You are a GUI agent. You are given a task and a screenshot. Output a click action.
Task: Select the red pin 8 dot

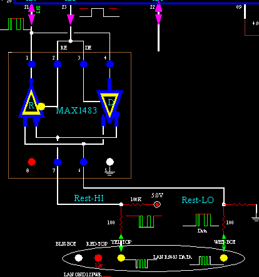[x=32, y=162]
